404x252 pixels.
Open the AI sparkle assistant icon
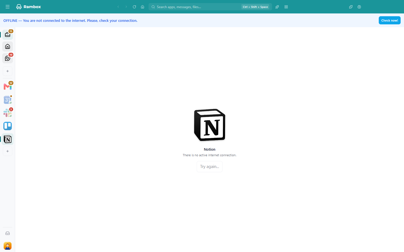pos(277,7)
